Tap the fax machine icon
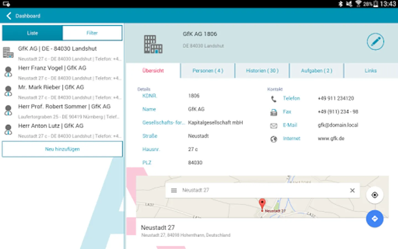The image size is (398, 249). click(274, 112)
